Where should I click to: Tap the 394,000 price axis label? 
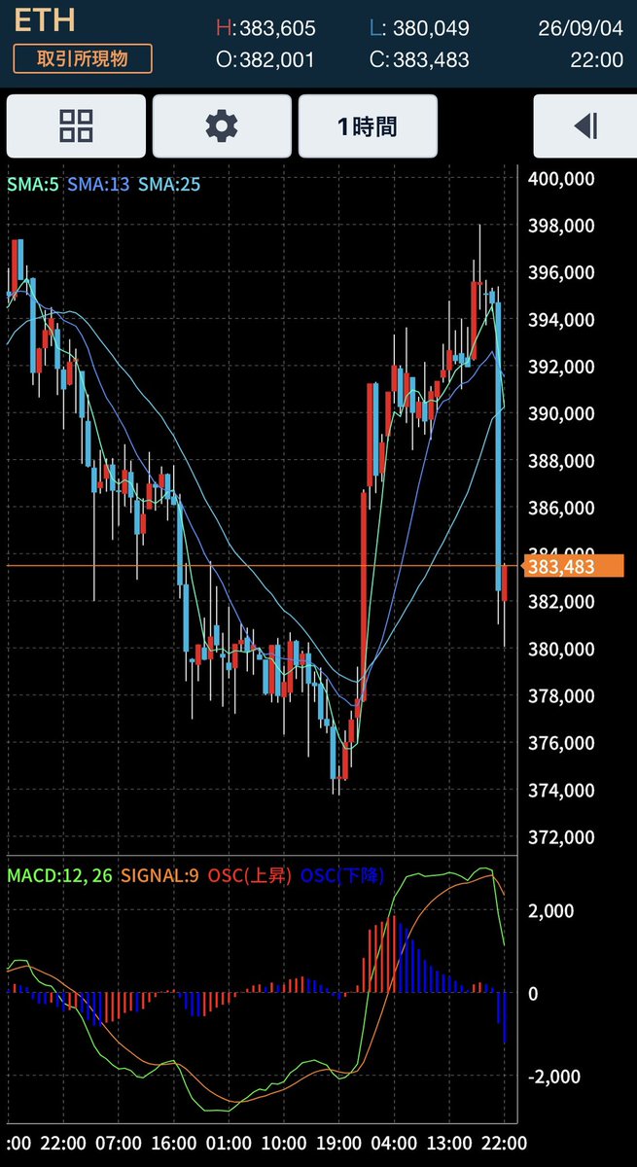[560, 320]
